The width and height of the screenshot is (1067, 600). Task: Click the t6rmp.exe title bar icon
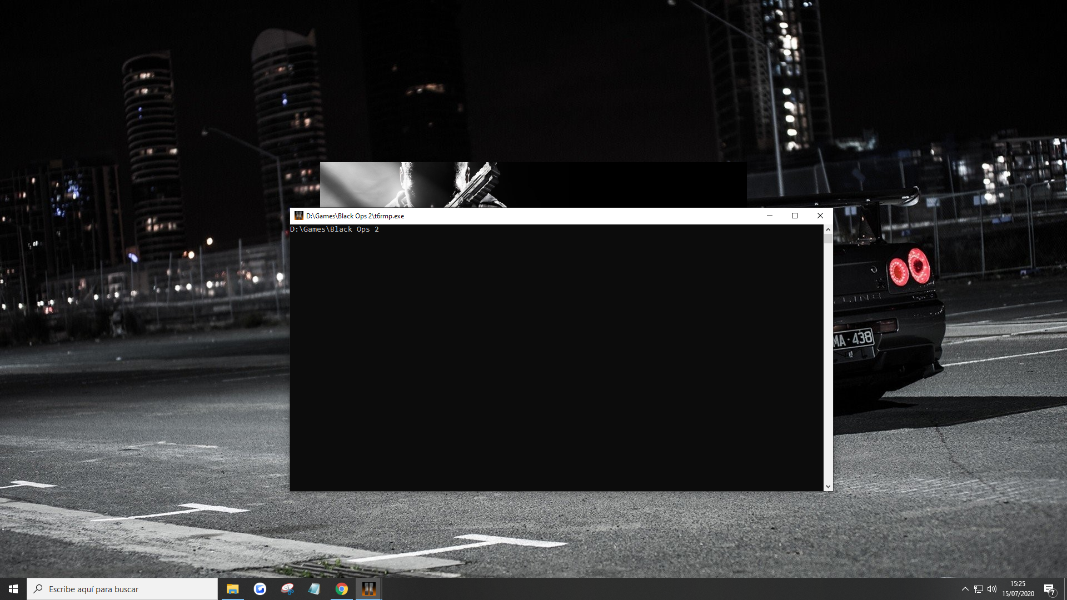coord(298,216)
